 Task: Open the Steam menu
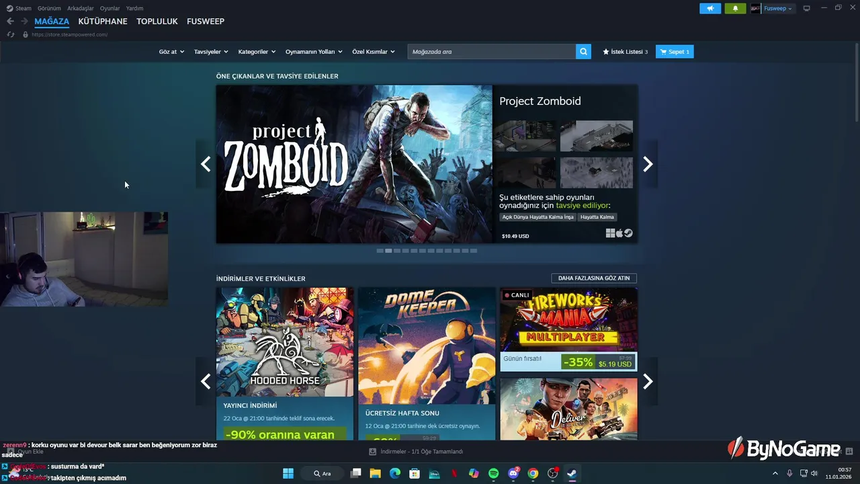(x=19, y=9)
